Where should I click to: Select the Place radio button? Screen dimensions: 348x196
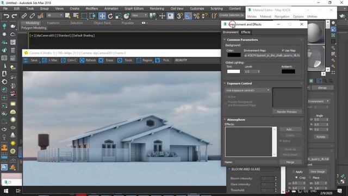click(x=310, y=177)
